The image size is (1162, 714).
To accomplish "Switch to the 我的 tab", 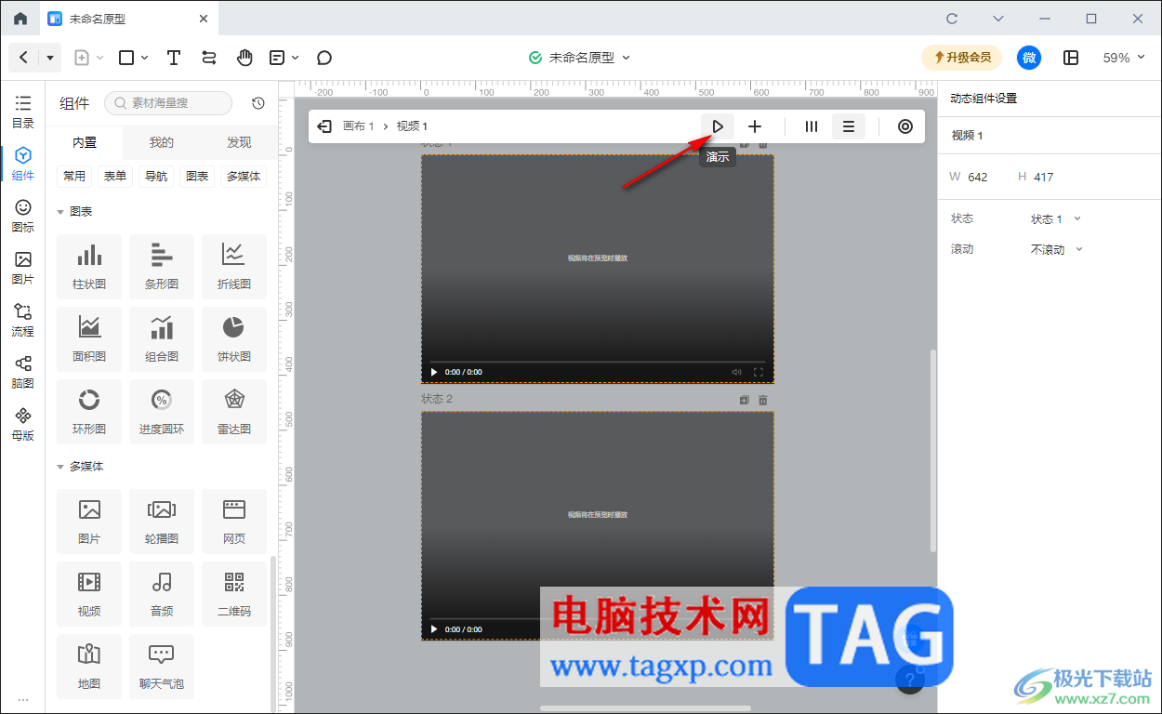I will pos(162,142).
